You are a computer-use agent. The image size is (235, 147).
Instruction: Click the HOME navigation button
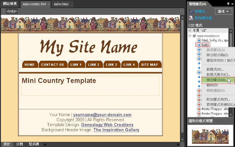(30, 64)
